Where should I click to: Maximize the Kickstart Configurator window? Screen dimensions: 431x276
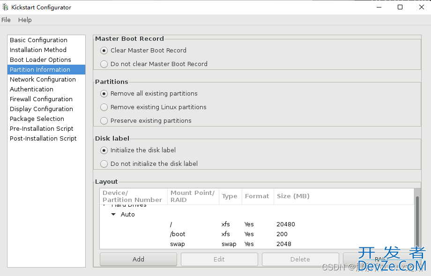[400, 7]
